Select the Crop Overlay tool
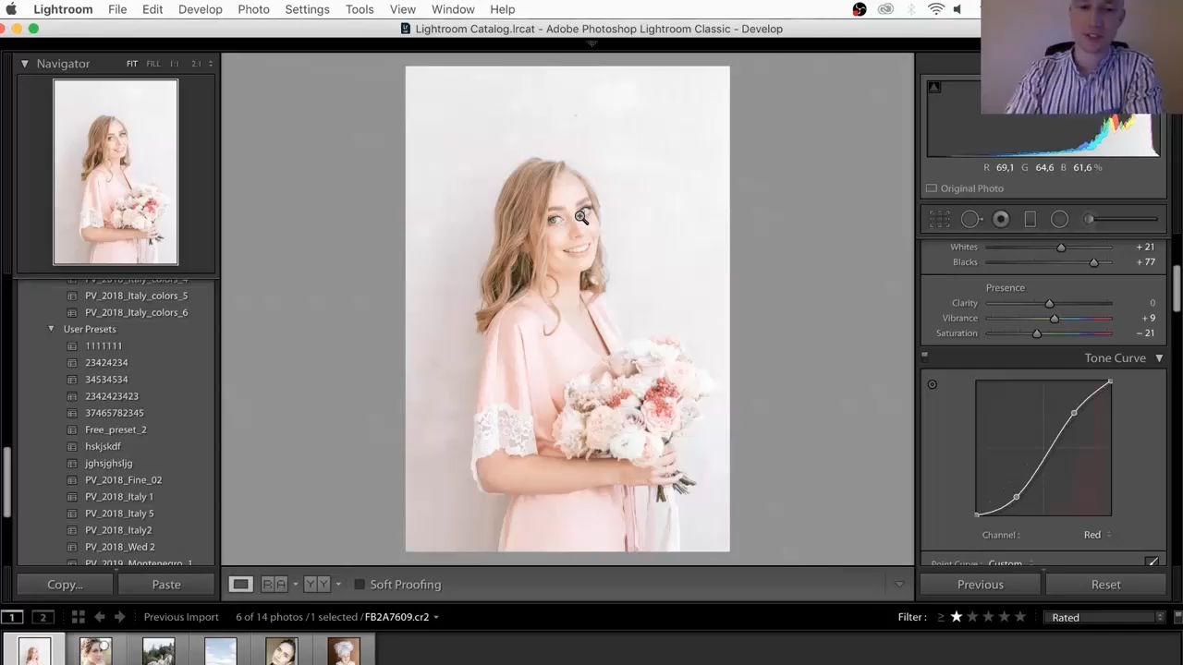The image size is (1183, 665). [940, 219]
